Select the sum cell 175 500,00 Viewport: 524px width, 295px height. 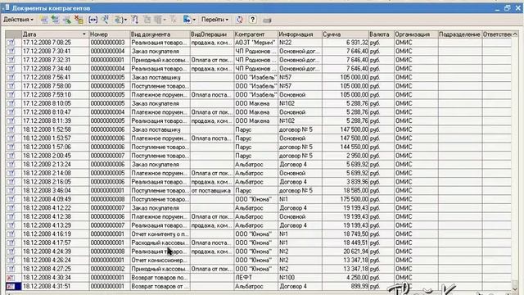[x=345, y=199]
